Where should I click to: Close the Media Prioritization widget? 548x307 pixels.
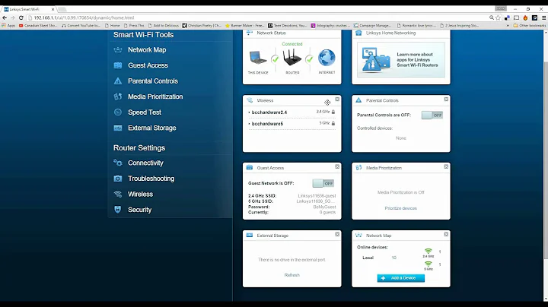tap(446, 166)
